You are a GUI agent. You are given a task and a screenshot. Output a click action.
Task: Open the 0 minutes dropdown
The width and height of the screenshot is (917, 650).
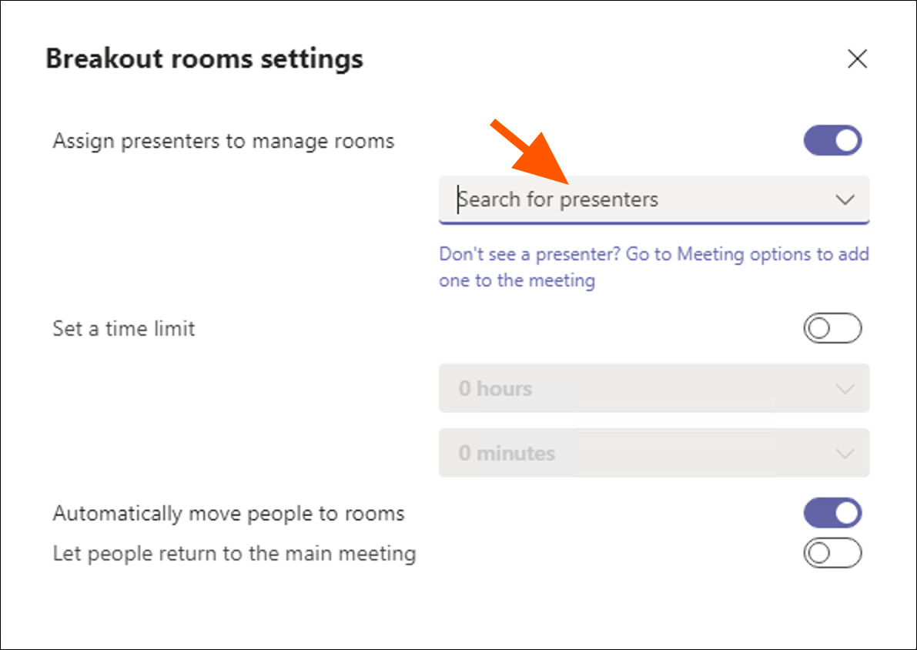point(639,453)
